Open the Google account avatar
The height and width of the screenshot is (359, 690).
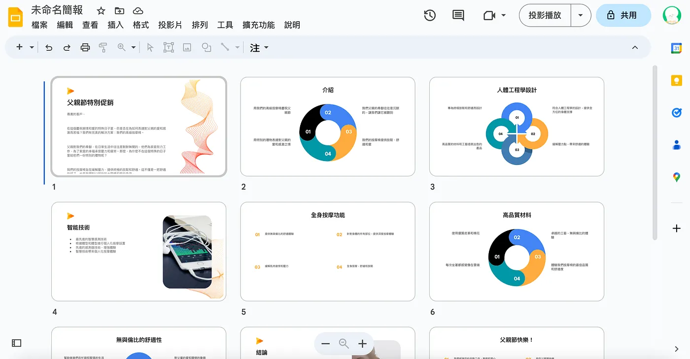672,15
